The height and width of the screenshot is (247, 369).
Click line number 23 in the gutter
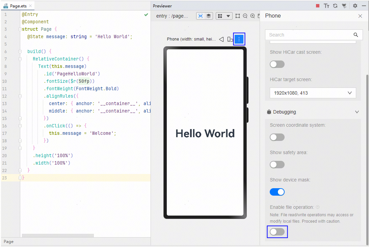pos(4,178)
